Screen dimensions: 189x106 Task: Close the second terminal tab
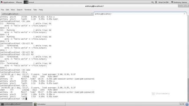coord(184,14)
